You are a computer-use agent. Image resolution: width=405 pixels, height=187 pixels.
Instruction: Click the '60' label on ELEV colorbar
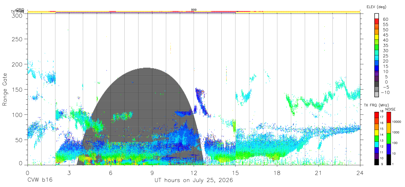385,19
